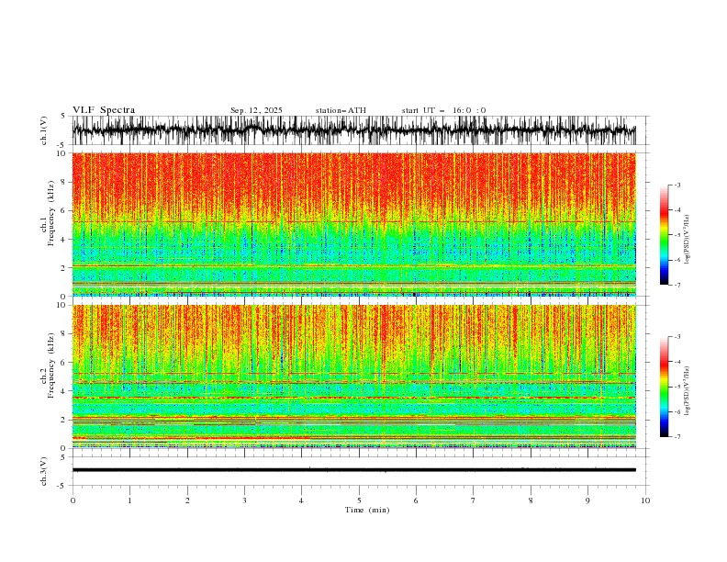Click time axis tick label "5"
Screen dimensions: 727x562
[x=359, y=500]
